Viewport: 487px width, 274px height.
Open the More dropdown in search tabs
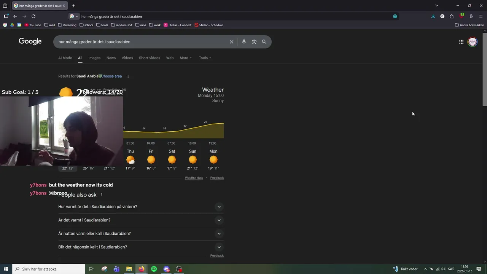(186, 58)
